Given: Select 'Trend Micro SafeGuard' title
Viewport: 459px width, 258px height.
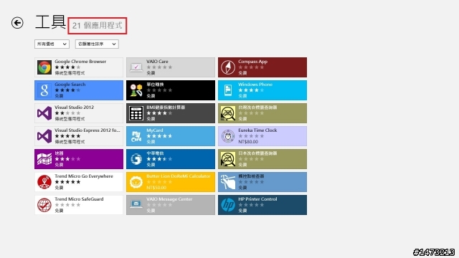Looking at the screenshot, I should coord(79,199).
